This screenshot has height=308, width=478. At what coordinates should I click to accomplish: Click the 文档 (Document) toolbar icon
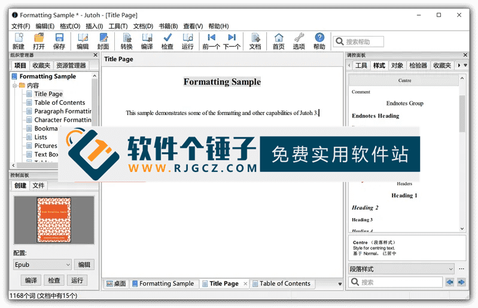255,41
